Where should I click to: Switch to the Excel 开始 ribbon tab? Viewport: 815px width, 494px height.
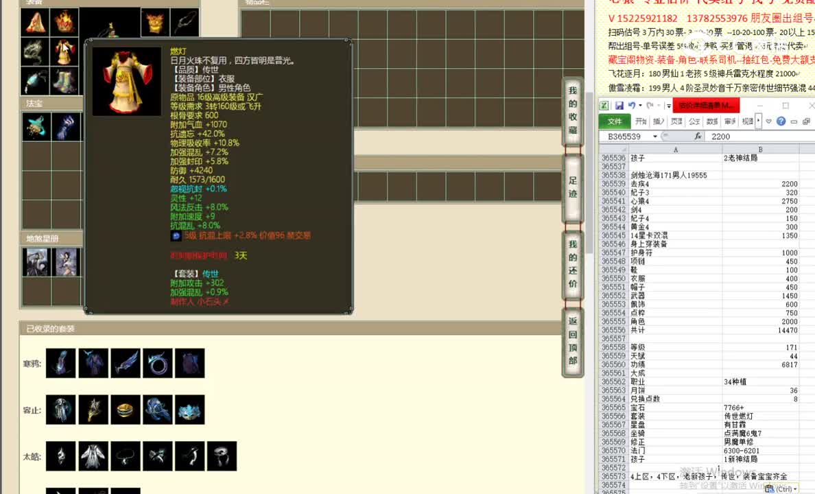coord(641,121)
